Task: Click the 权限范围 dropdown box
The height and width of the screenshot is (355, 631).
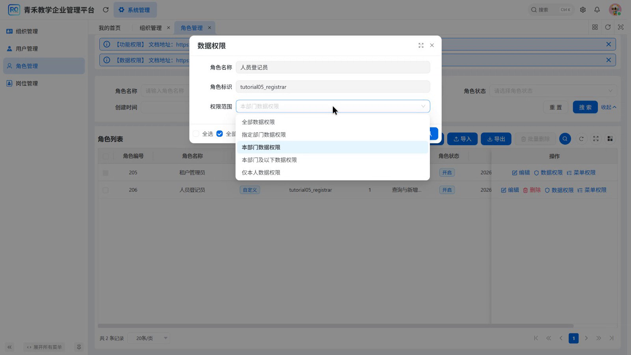Action: [x=333, y=106]
